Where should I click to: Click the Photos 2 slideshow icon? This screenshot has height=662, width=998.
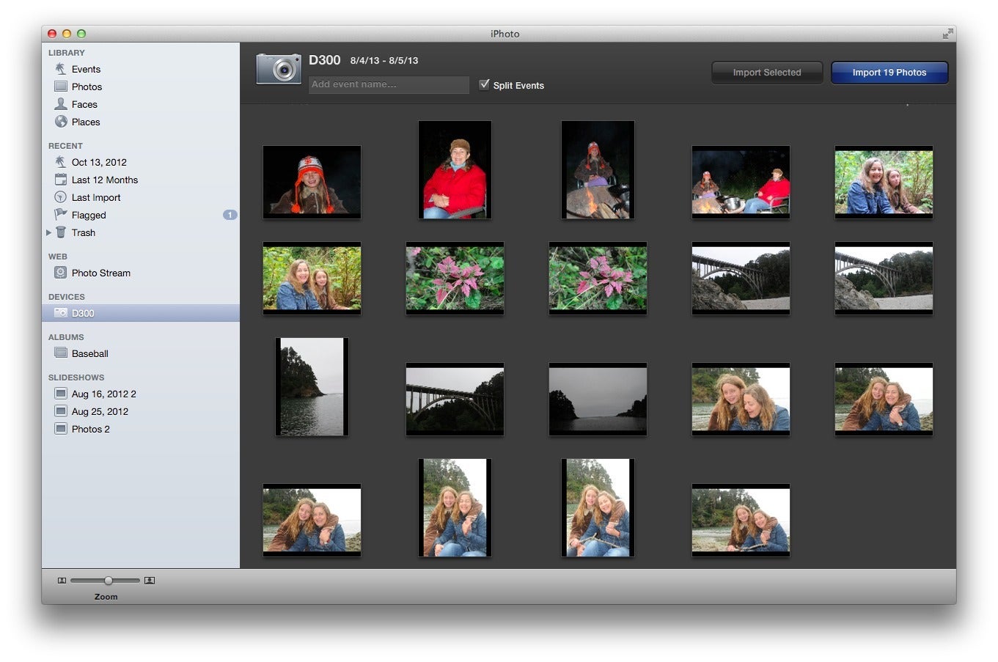61,429
